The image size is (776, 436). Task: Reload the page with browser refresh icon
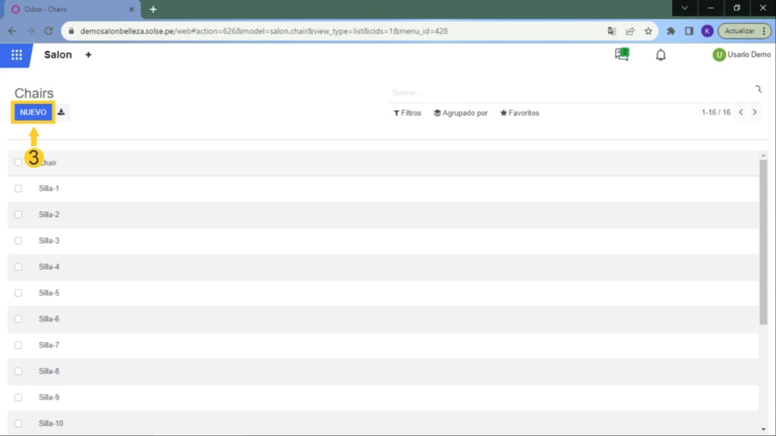pos(48,31)
